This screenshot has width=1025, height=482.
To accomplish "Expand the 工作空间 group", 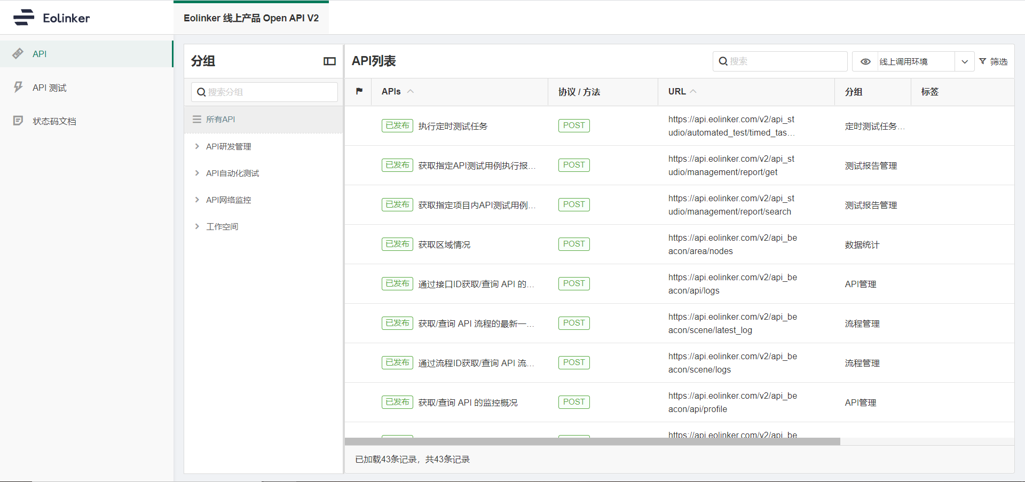I will pos(197,226).
